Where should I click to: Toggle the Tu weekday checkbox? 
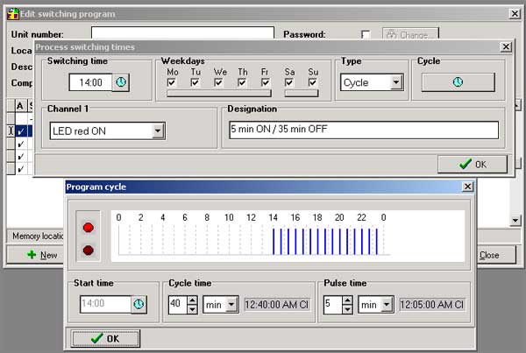tap(195, 82)
